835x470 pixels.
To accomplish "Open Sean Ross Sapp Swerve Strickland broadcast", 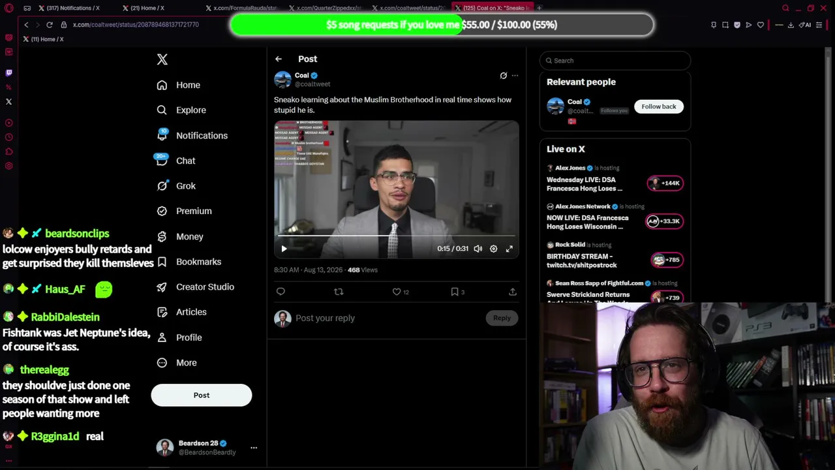I will tap(615, 290).
